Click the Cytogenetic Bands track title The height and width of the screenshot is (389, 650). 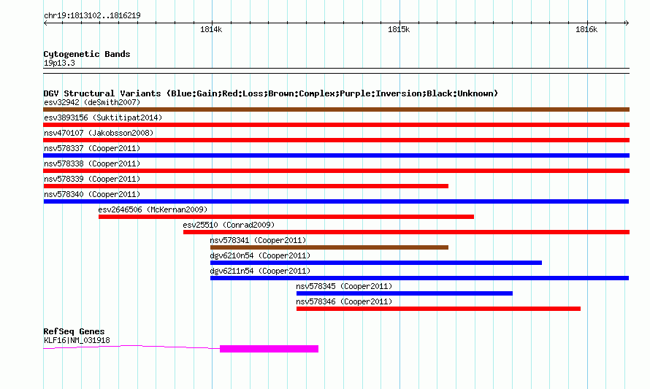click(x=87, y=54)
